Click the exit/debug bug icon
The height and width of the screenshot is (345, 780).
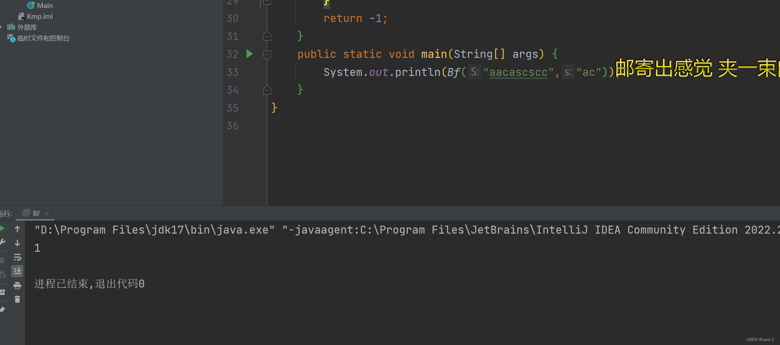click(x=3, y=275)
